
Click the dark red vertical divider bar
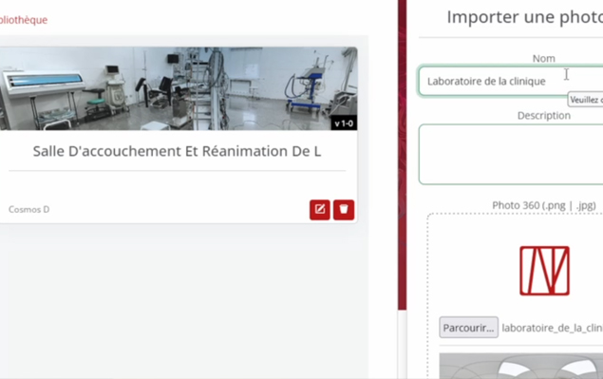[x=403, y=154]
